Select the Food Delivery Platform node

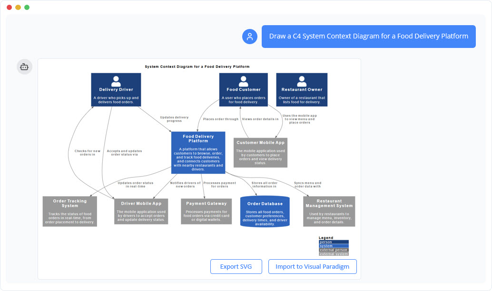tap(199, 152)
